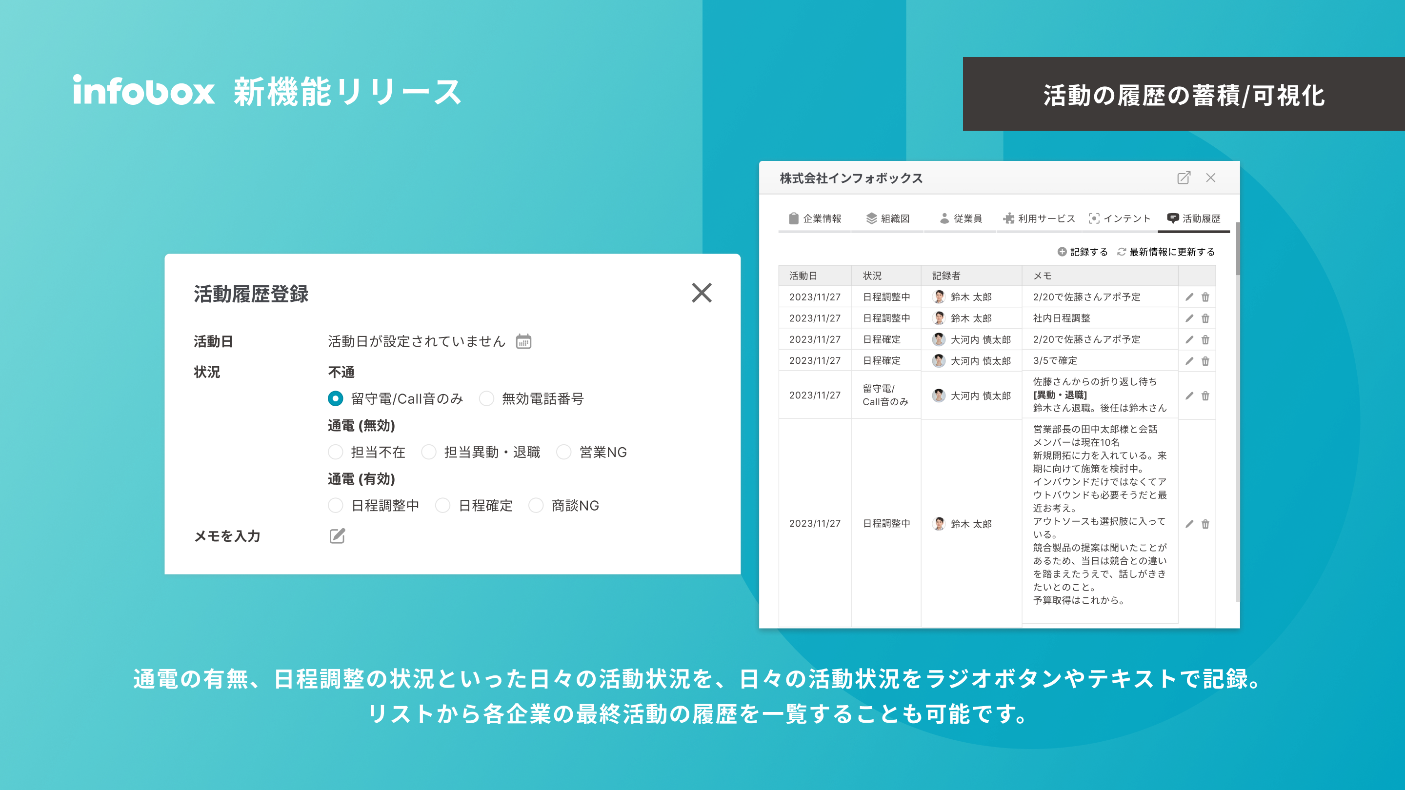Select 日程確定 radio button
Viewport: 1405px width, 790px height.
[443, 505]
